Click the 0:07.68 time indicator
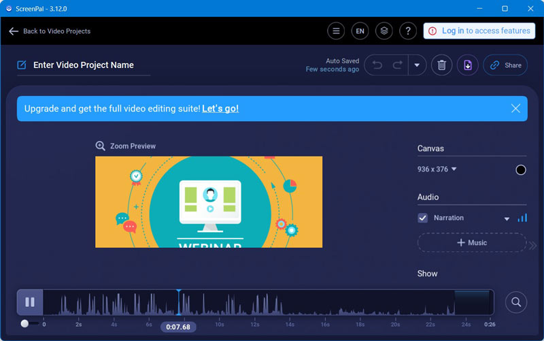Image resolution: width=544 pixels, height=341 pixels. [178, 327]
